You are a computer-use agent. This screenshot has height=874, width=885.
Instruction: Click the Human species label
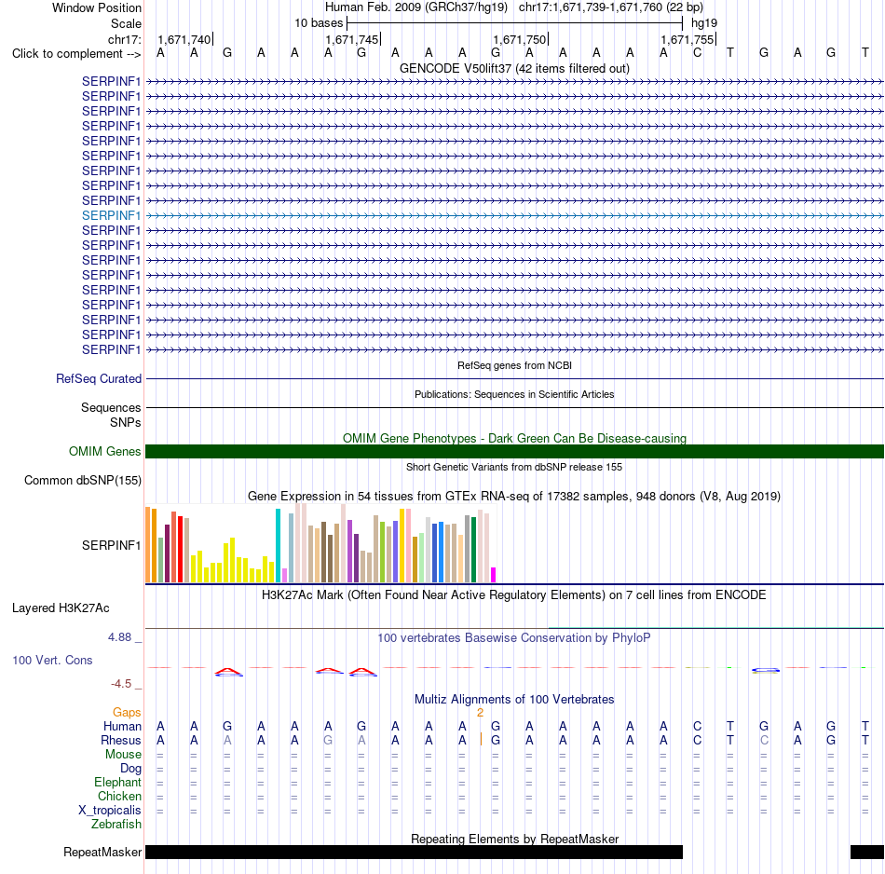tap(122, 726)
